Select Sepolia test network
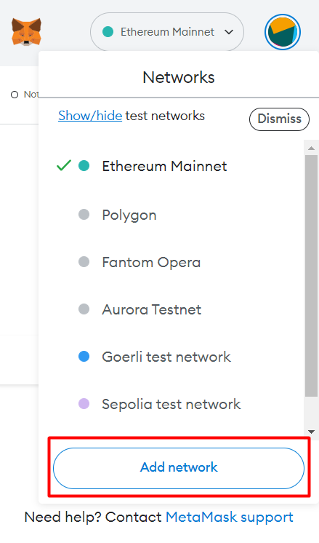The image size is (319, 543). coord(171,404)
